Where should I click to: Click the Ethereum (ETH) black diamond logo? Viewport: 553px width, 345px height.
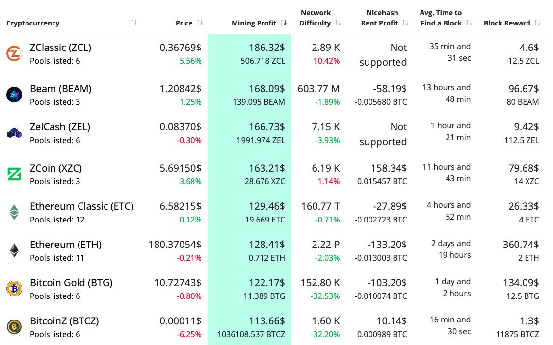[14, 250]
